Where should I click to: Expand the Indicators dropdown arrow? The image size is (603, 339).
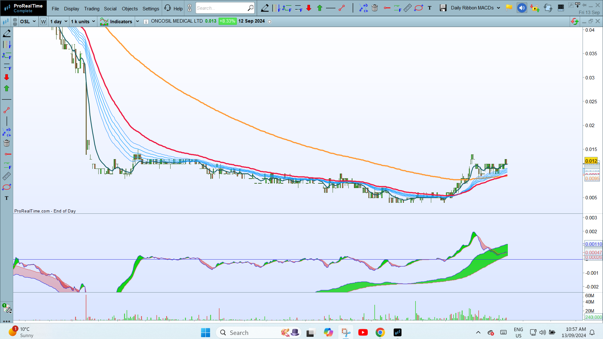click(138, 22)
